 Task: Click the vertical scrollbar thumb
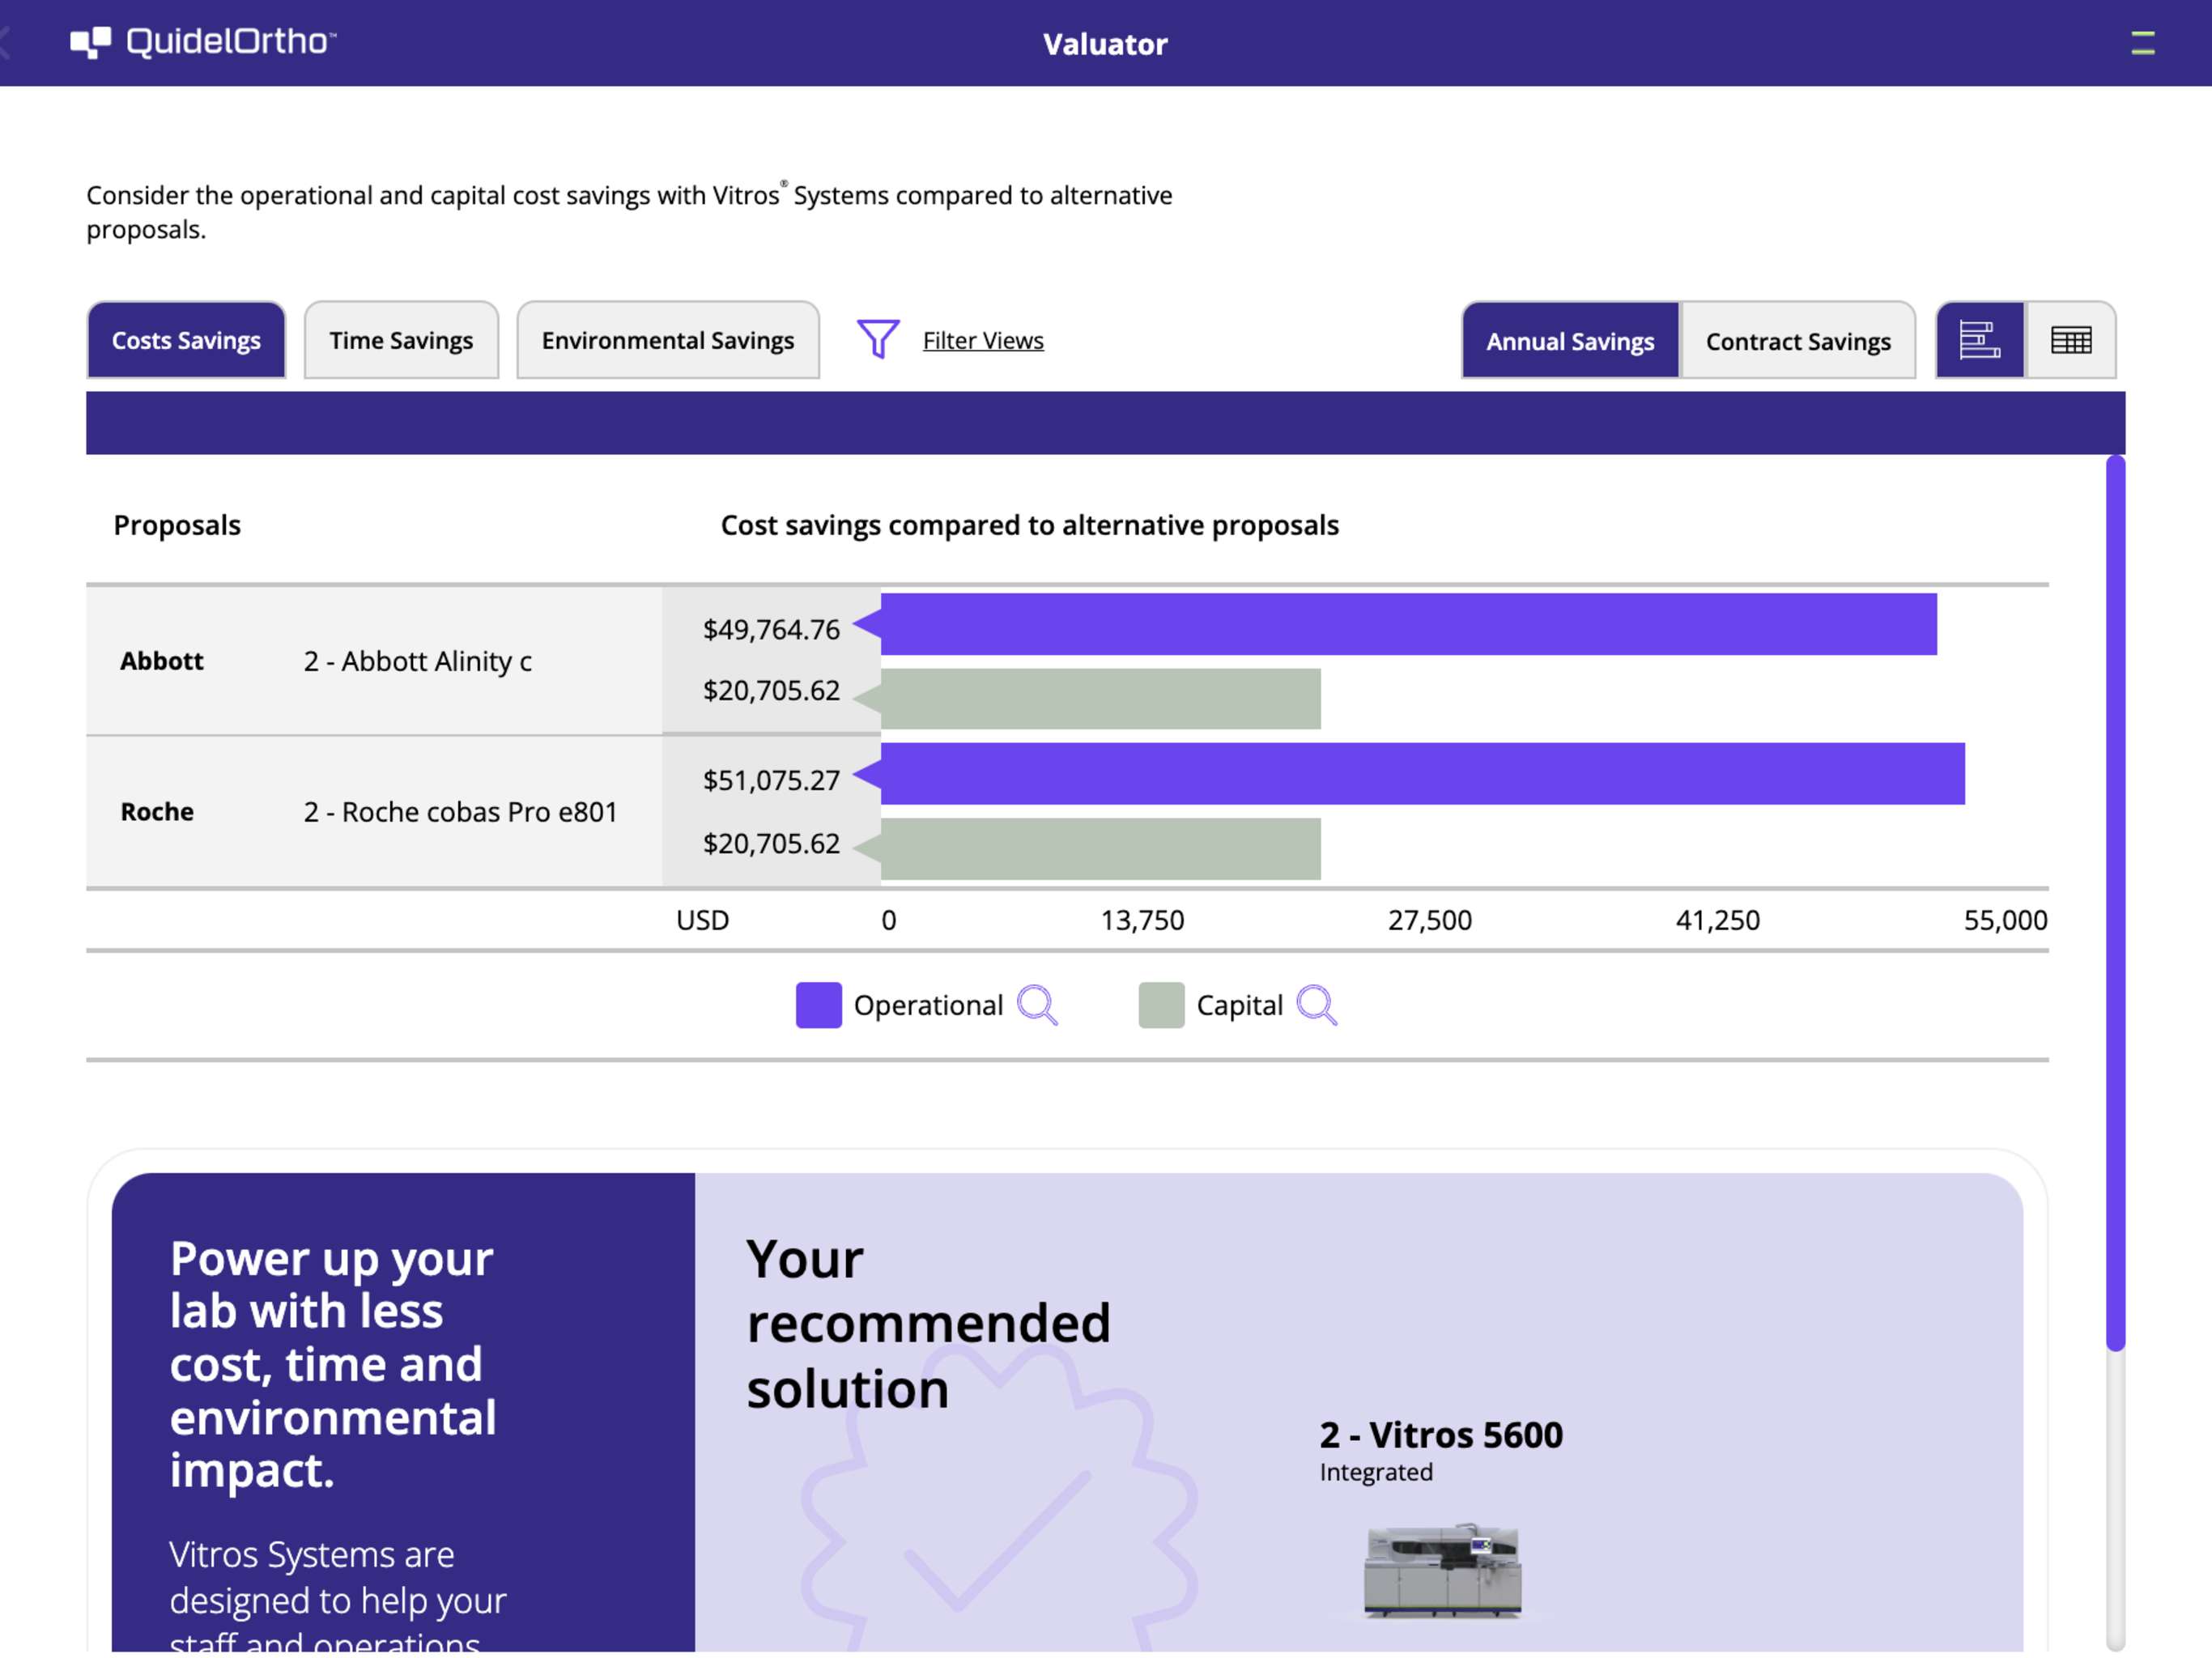2115,903
